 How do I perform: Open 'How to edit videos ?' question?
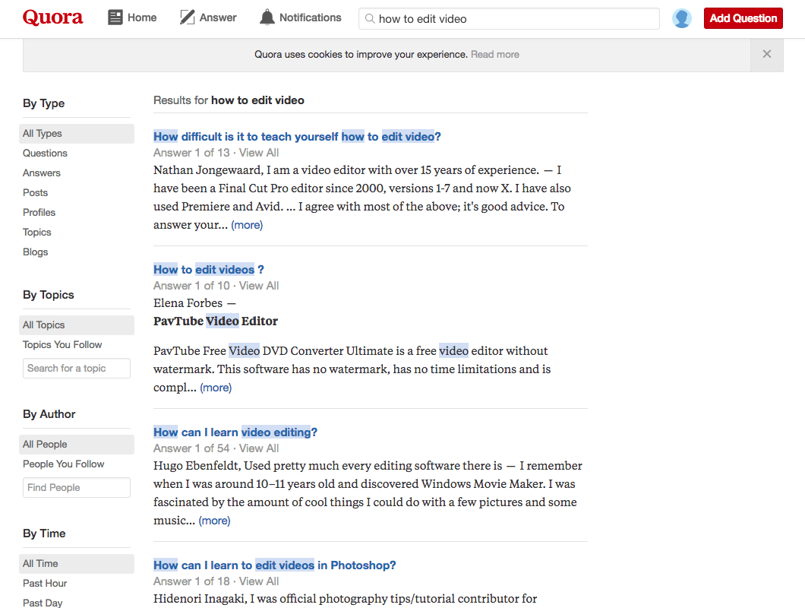(208, 269)
